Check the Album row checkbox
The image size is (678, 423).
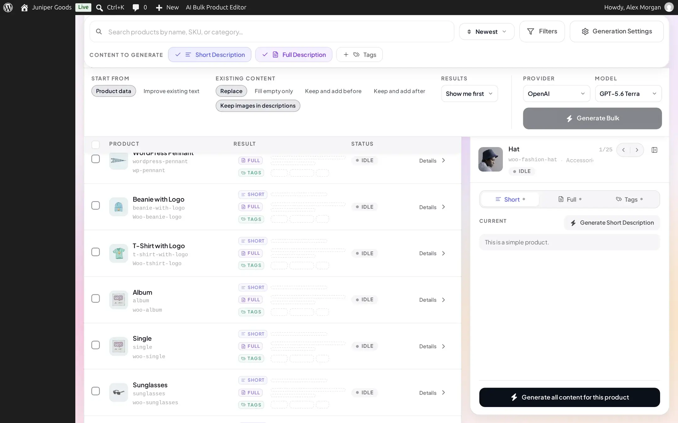click(95, 298)
